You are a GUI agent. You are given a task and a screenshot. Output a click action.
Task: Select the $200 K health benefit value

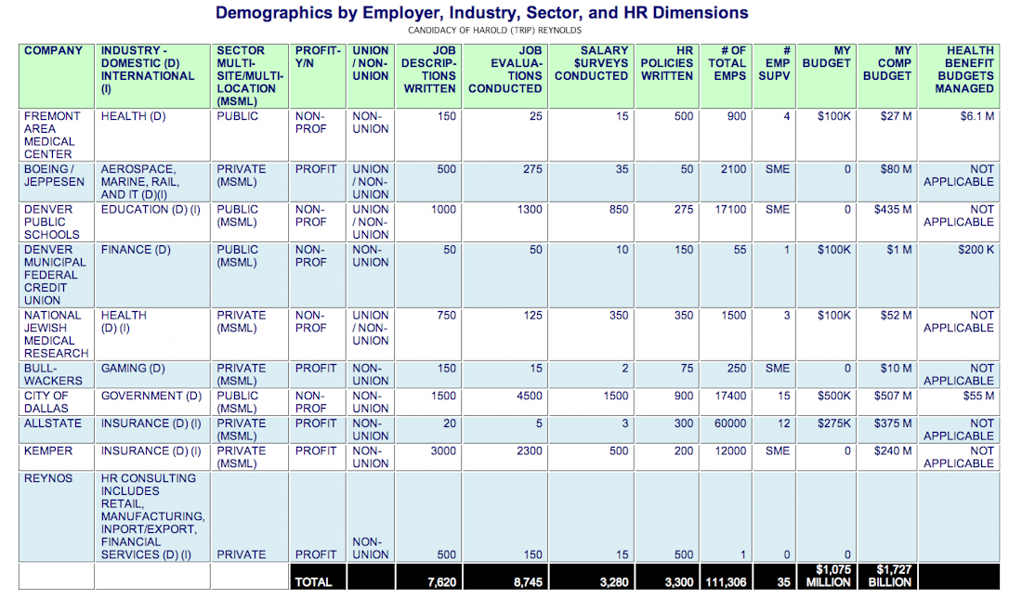tap(976, 251)
